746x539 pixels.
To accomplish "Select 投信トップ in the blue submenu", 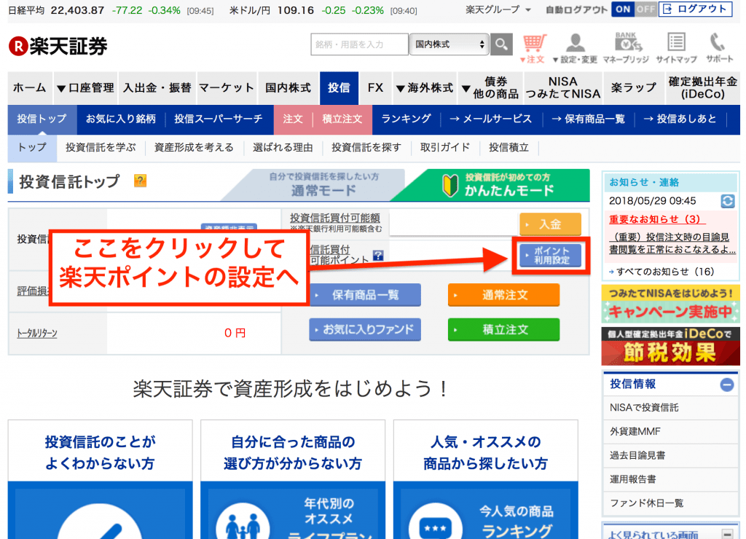I will pos(42,119).
